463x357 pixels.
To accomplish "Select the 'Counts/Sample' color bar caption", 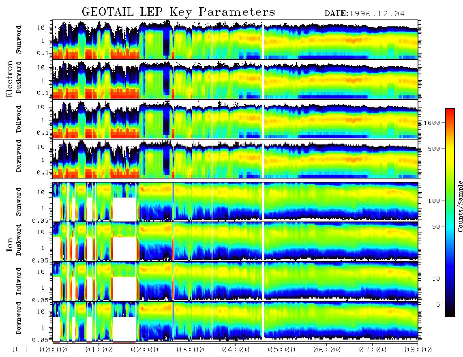I will (460, 206).
